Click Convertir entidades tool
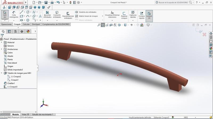 [57, 15]
